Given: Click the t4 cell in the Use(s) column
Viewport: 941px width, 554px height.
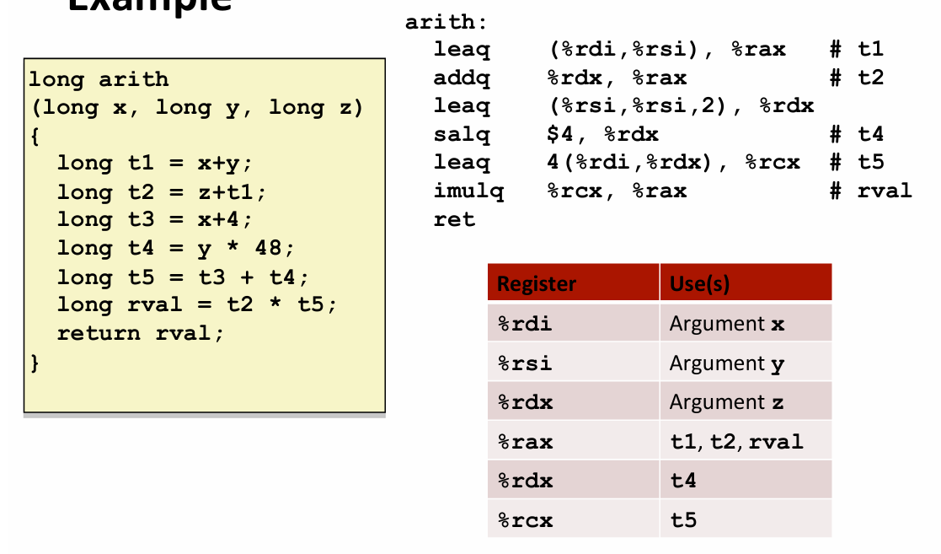Looking at the screenshot, I should tap(683, 481).
